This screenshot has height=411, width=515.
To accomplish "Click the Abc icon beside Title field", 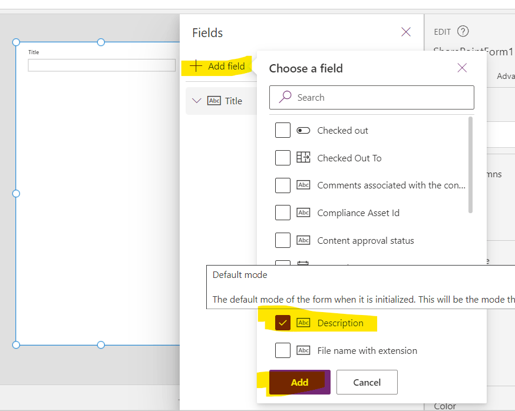I will pyautogui.click(x=214, y=101).
